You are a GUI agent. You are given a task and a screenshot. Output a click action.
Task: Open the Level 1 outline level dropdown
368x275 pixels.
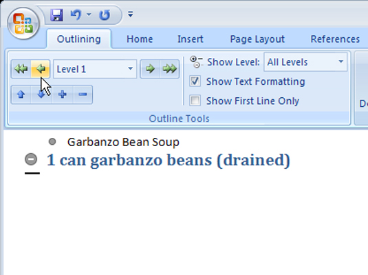pyautogui.click(x=95, y=69)
